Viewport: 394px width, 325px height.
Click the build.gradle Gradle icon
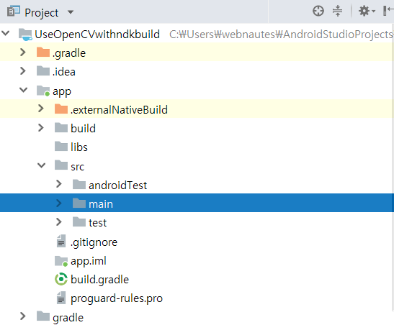coord(61,279)
